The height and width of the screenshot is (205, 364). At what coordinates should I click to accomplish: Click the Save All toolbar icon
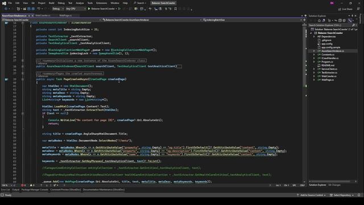[33, 9]
